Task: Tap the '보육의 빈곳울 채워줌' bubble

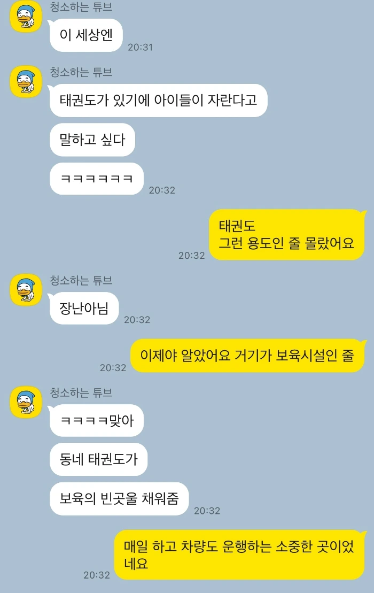Action: coord(119,498)
